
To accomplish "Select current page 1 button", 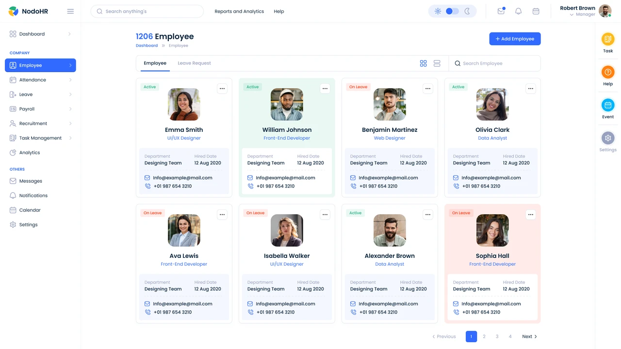I will point(471,336).
